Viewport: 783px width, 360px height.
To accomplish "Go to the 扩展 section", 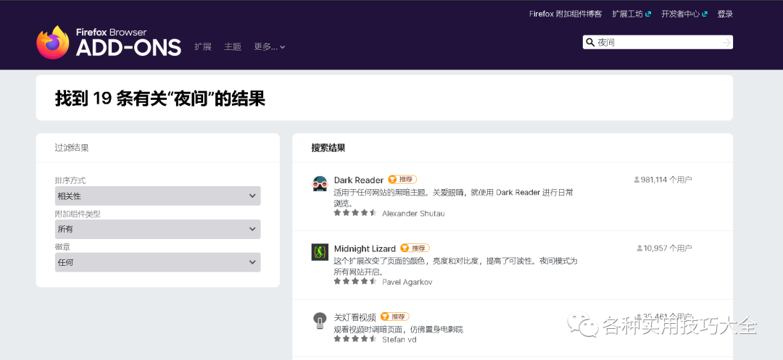I will pos(203,47).
